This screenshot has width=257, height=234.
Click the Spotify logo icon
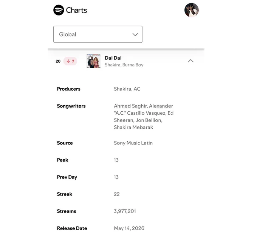tap(59, 10)
